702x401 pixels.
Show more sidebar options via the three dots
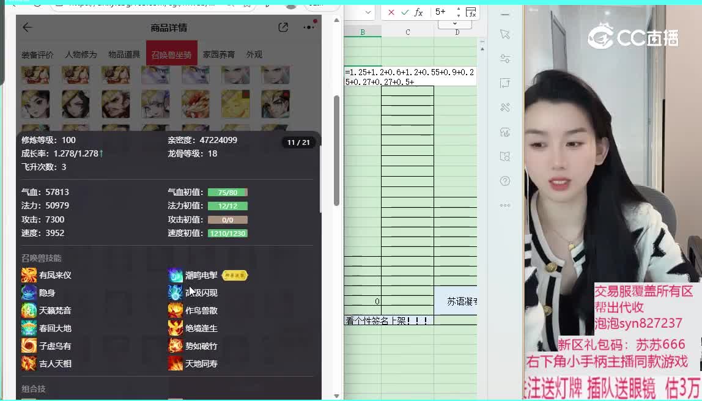[505, 205]
